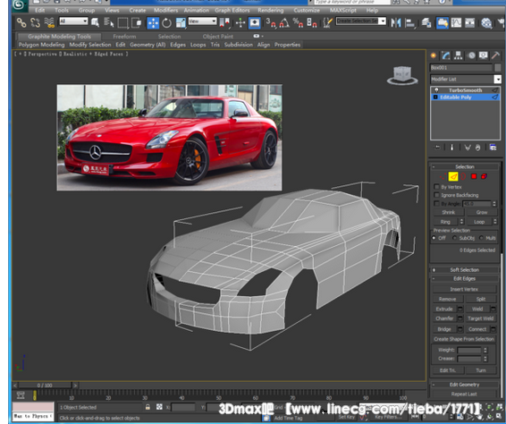The image size is (506, 424).
Task: Pick the Rectangular Selection Region icon
Action: click(x=123, y=23)
